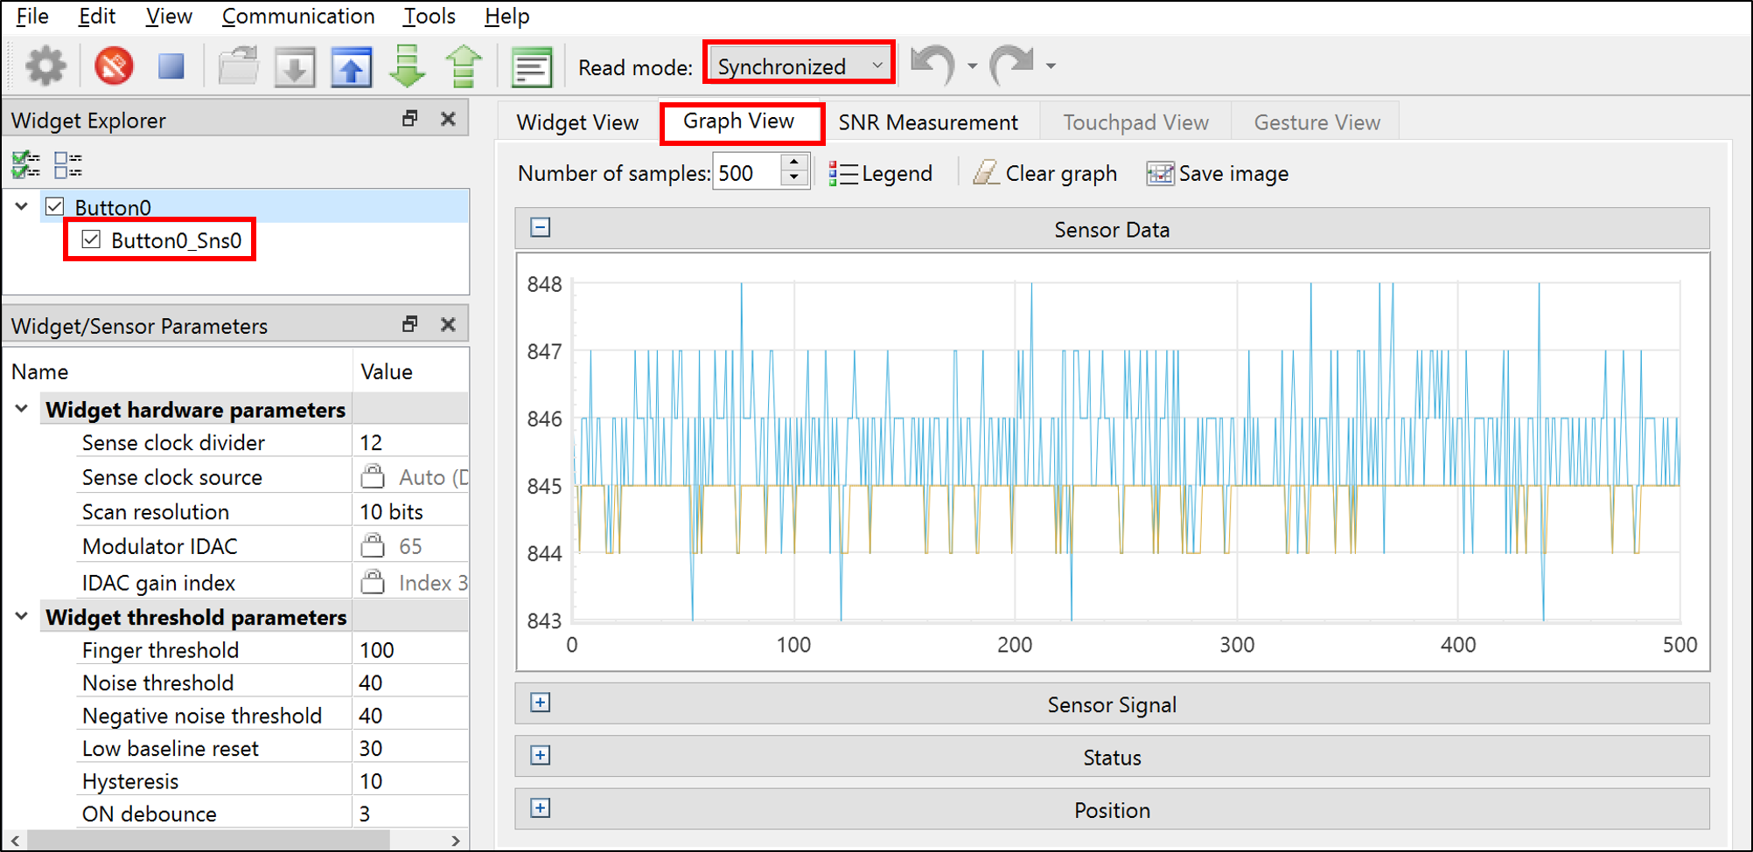Viewport: 1753px width, 852px height.
Task: Click the open folder toolbar icon
Action: 238,66
